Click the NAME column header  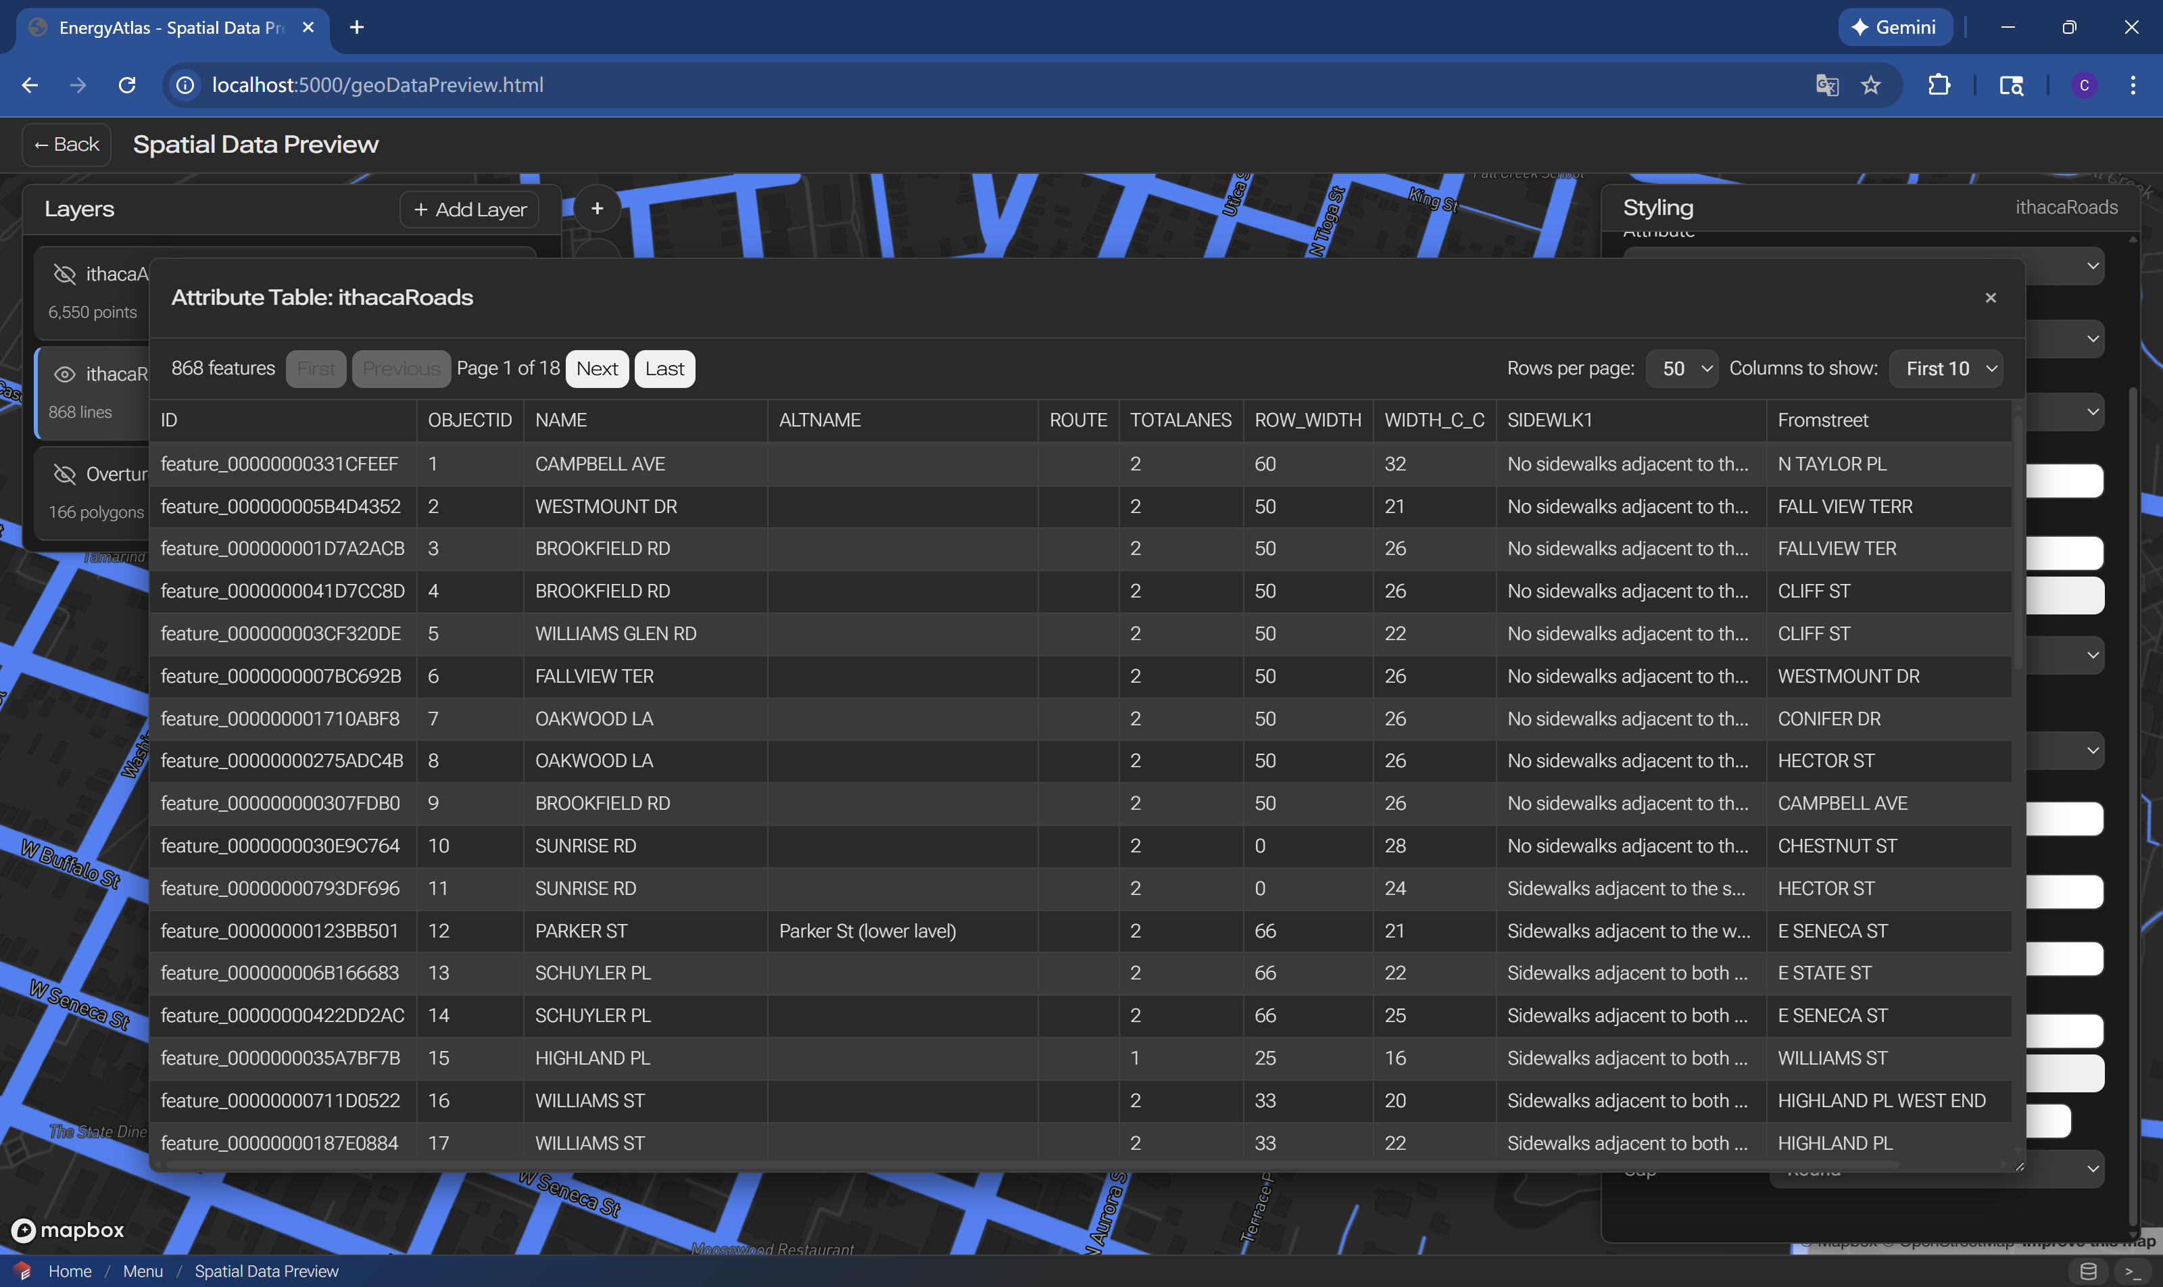pos(561,420)
